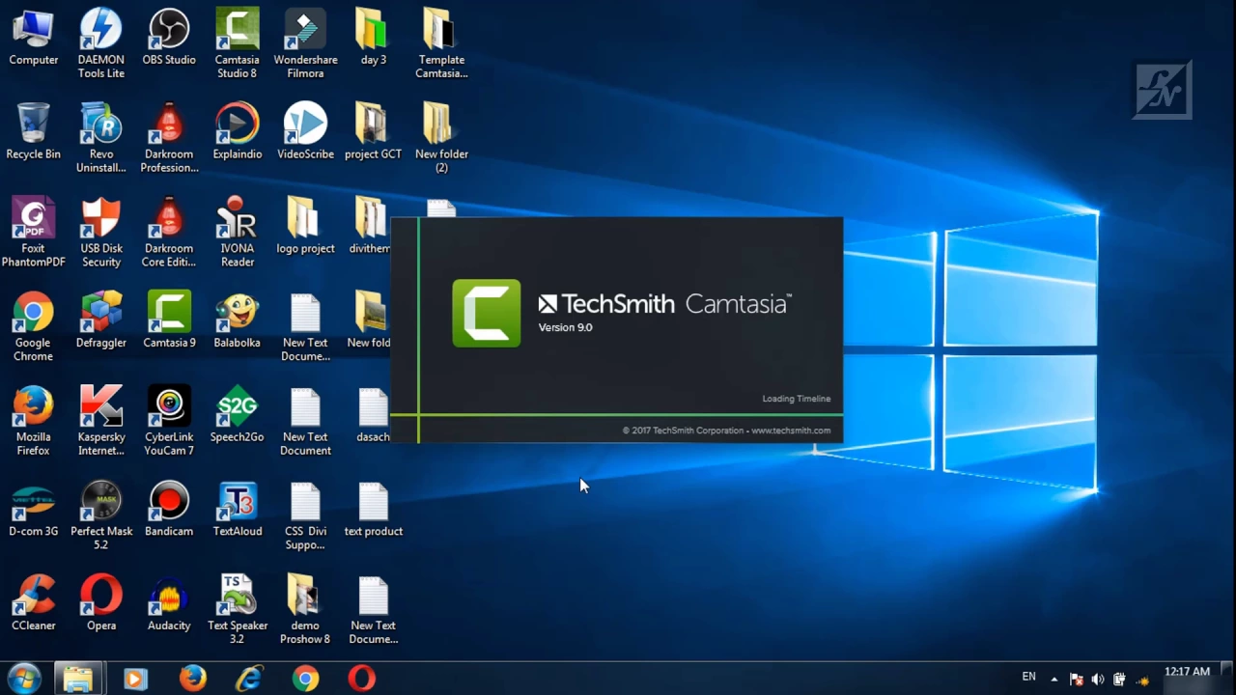
Task: Open the clock showing 12:17 AM
Action: [x=1187, y=672]
